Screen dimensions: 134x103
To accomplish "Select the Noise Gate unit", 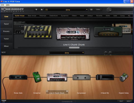I will click(18, 77).
